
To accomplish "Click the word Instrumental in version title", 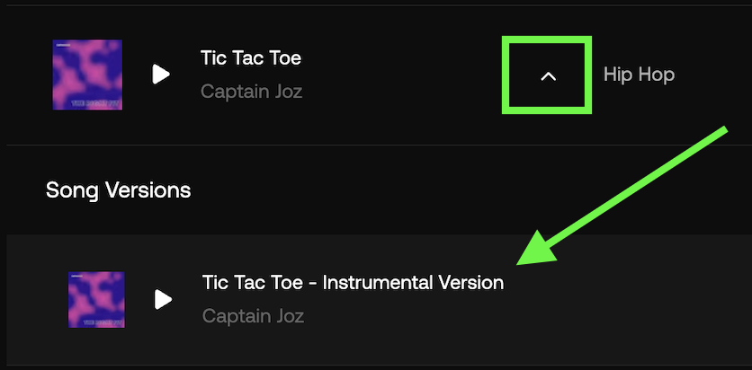I will pyautogui.click(x=372, y=282).
